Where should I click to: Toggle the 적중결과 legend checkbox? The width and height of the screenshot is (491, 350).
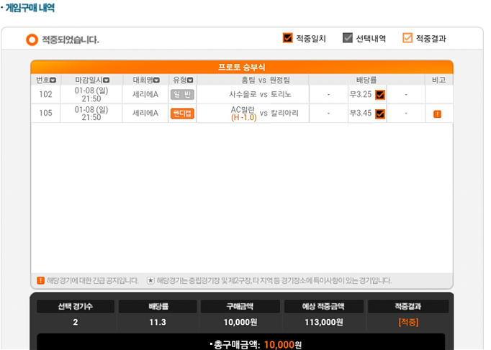[407, 38]
